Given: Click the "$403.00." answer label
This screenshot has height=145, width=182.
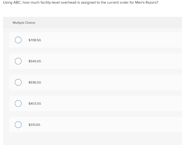Looking at the screenshot, I should 35,104.
